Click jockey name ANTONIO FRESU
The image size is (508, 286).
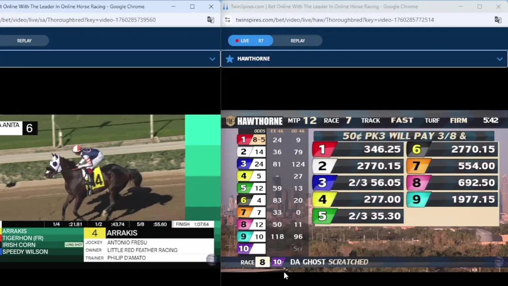(x=127, y=242)
